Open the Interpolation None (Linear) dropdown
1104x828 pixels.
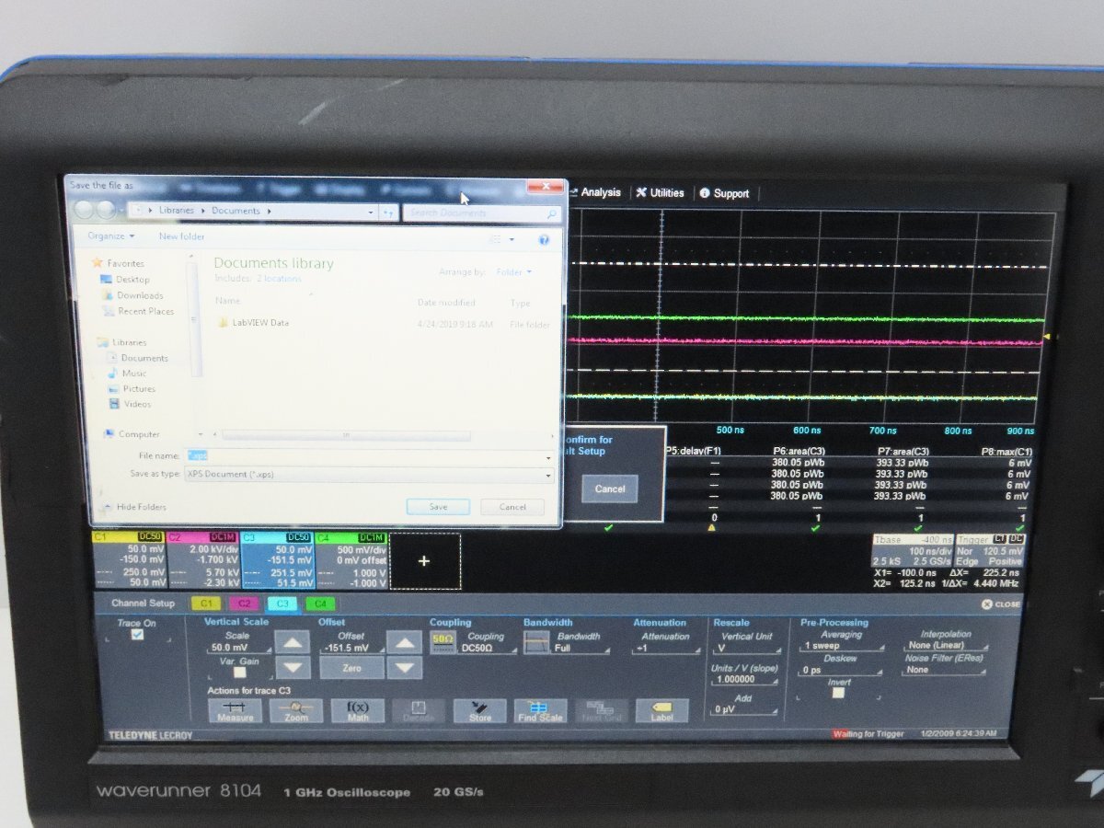coord(947,646)
